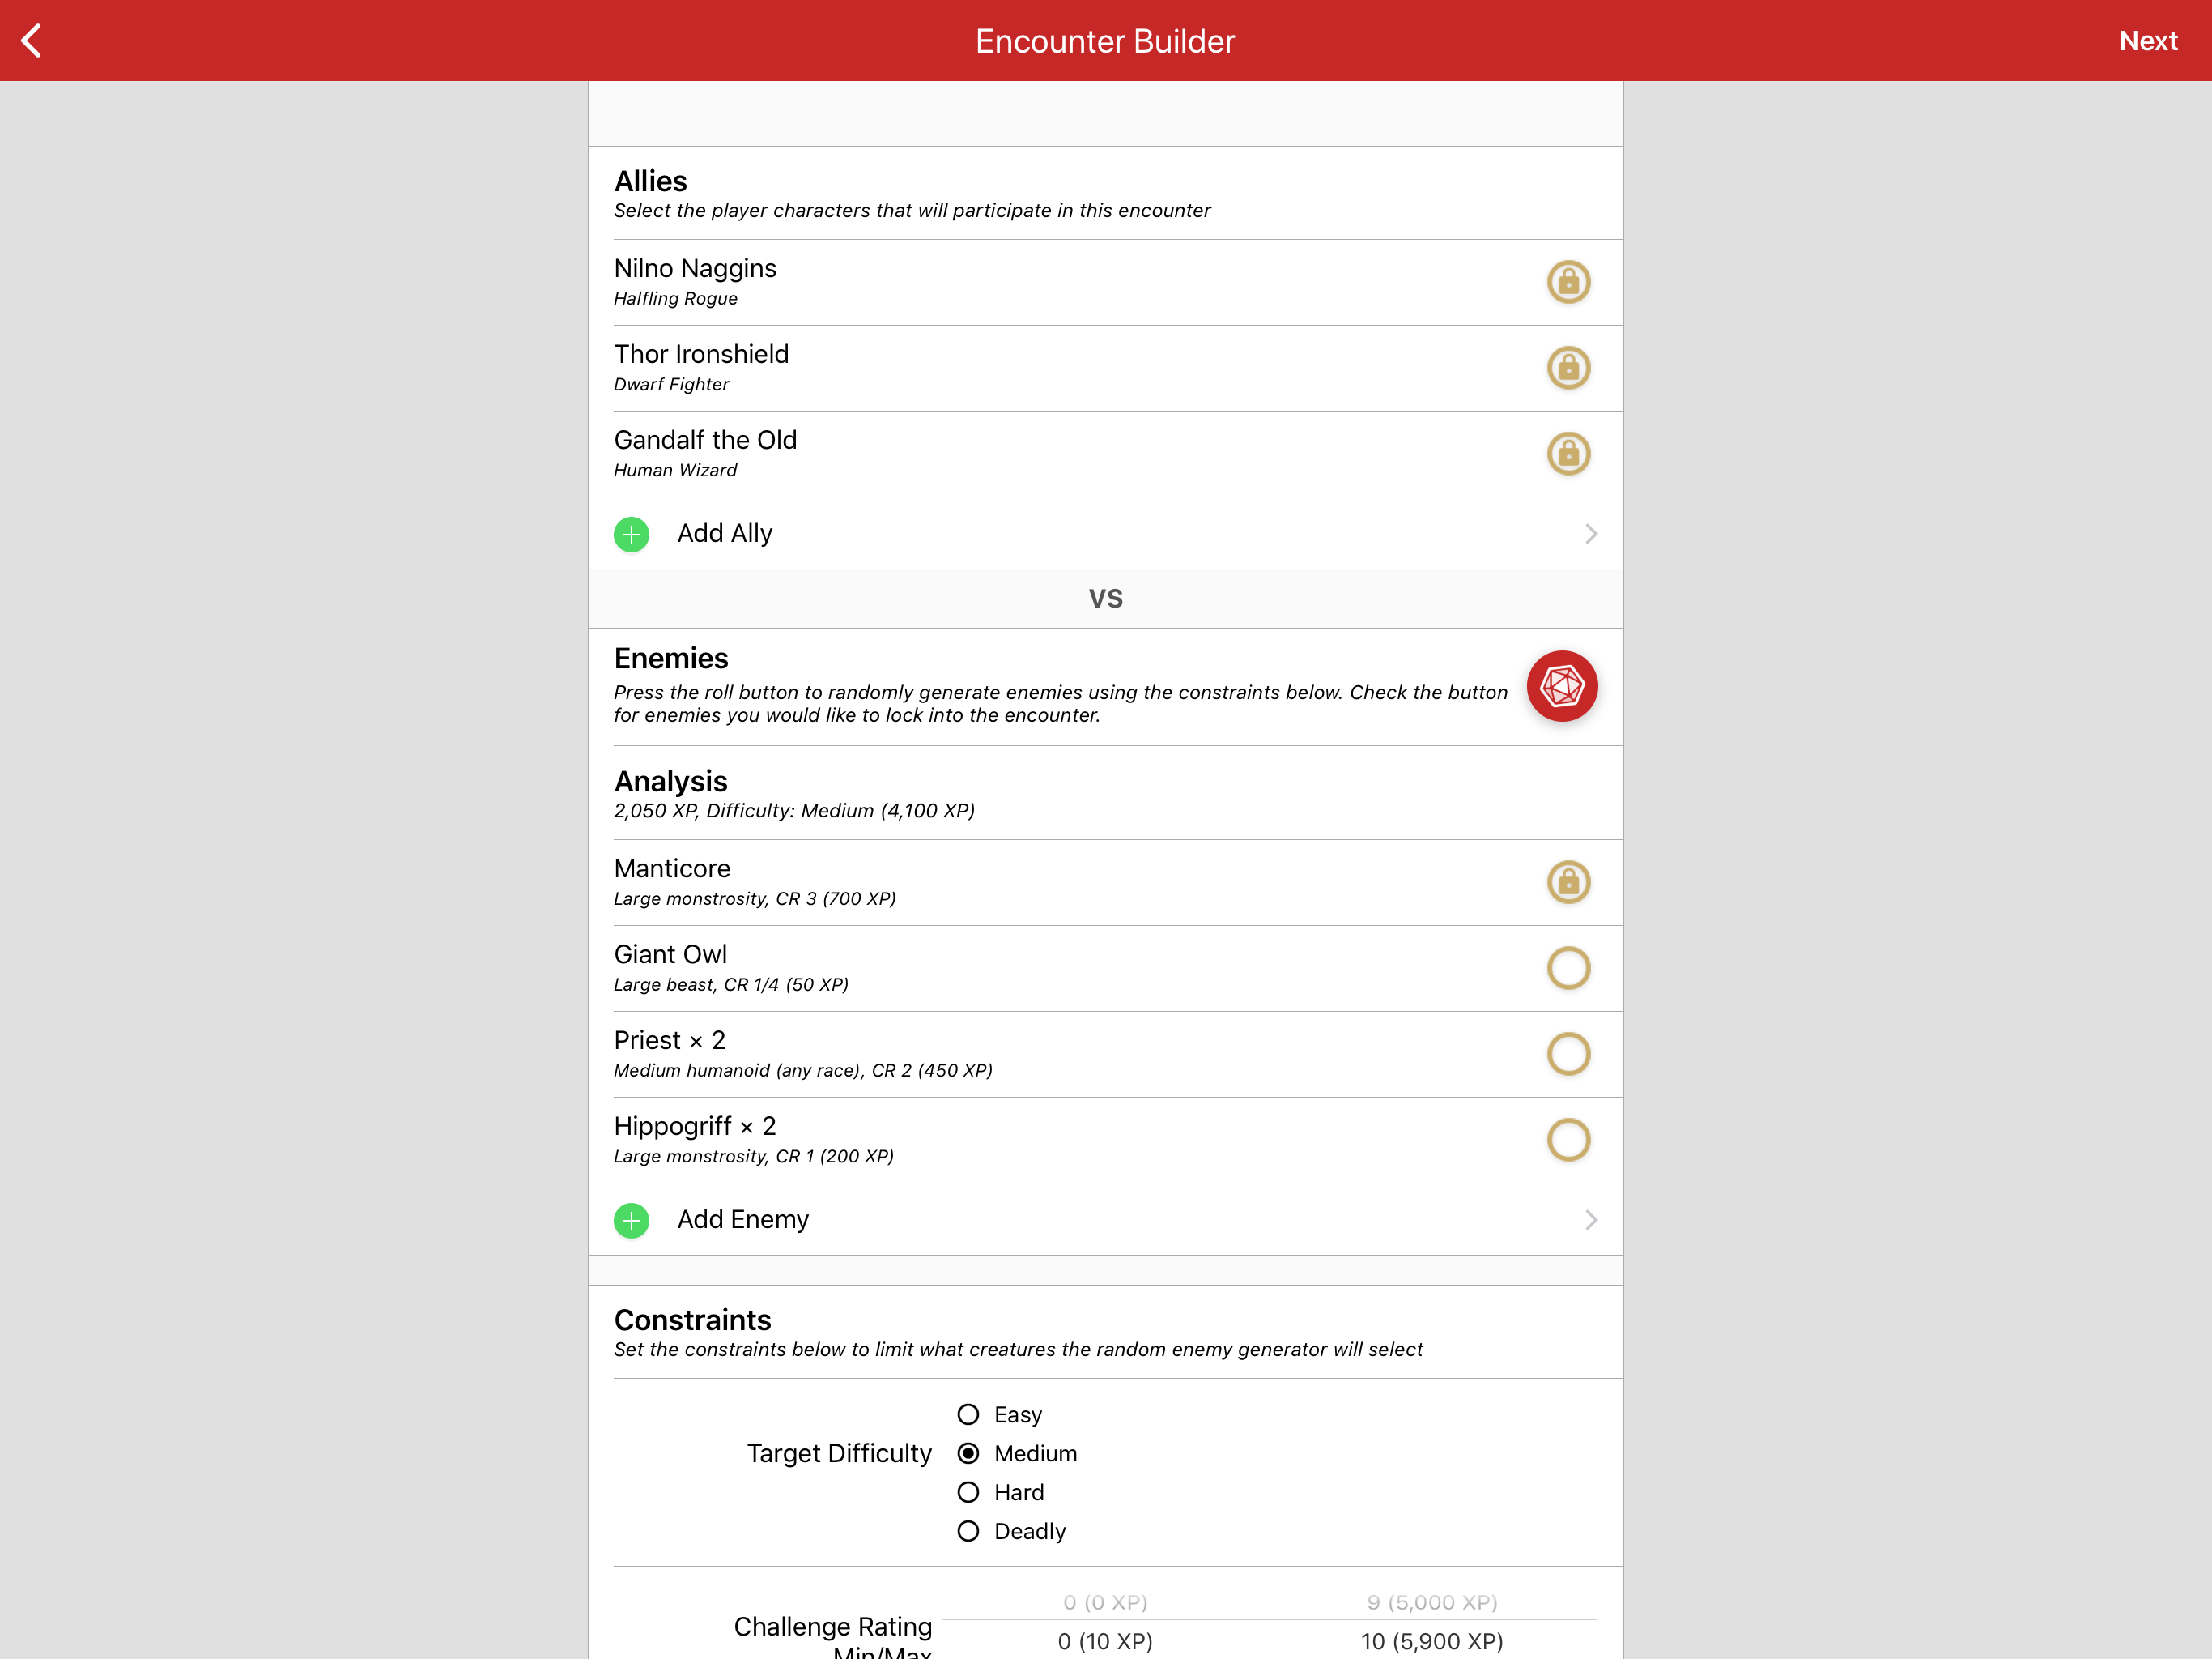Lock Priest × 2 into the encounter
2212x1659 pixels.
tap(1568, 1055)
